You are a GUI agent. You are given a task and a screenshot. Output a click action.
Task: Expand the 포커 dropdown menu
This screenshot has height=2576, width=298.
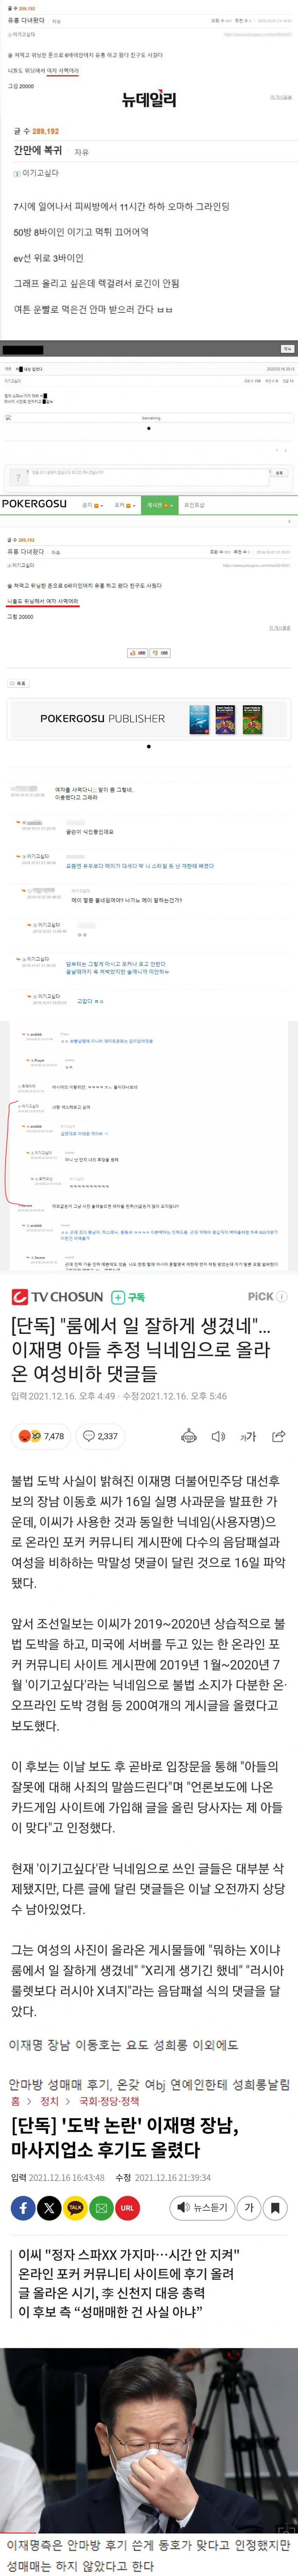124,505
